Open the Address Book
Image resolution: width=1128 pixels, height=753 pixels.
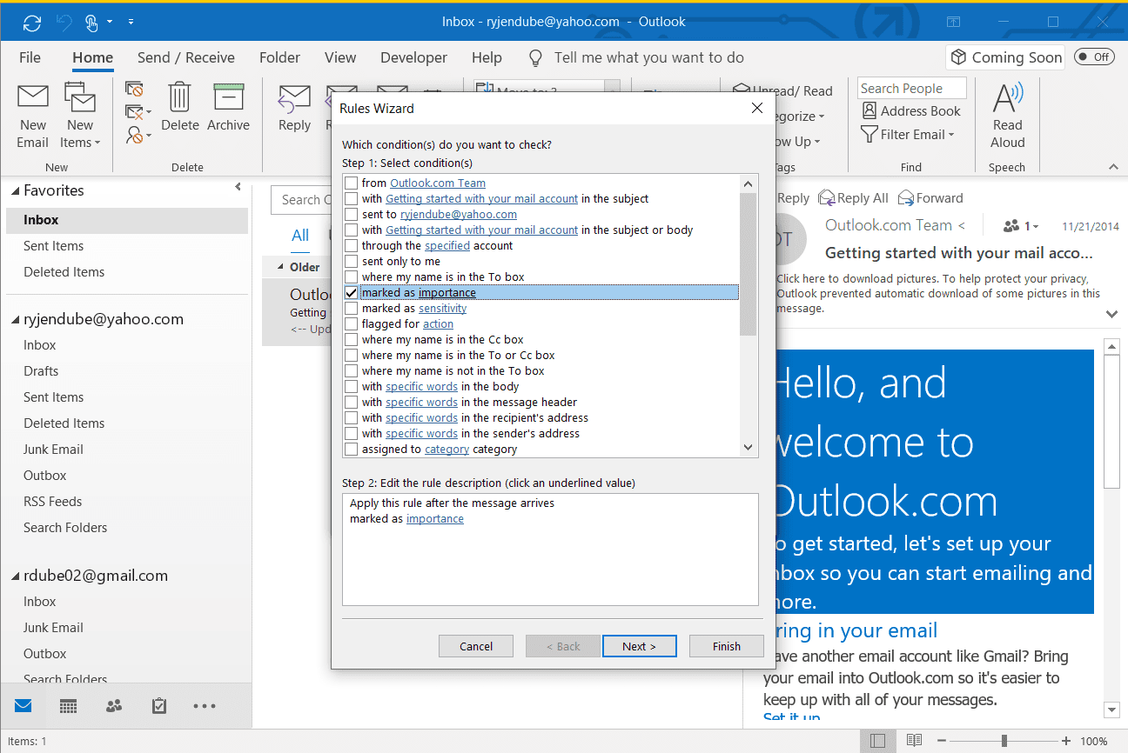911,111
